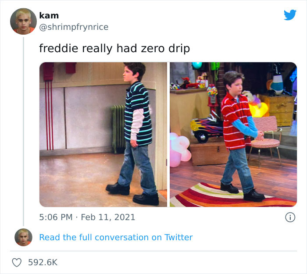Open kam's large profile avatar
This screenshot has width=307, height=274.
click(x=23, y=21)
